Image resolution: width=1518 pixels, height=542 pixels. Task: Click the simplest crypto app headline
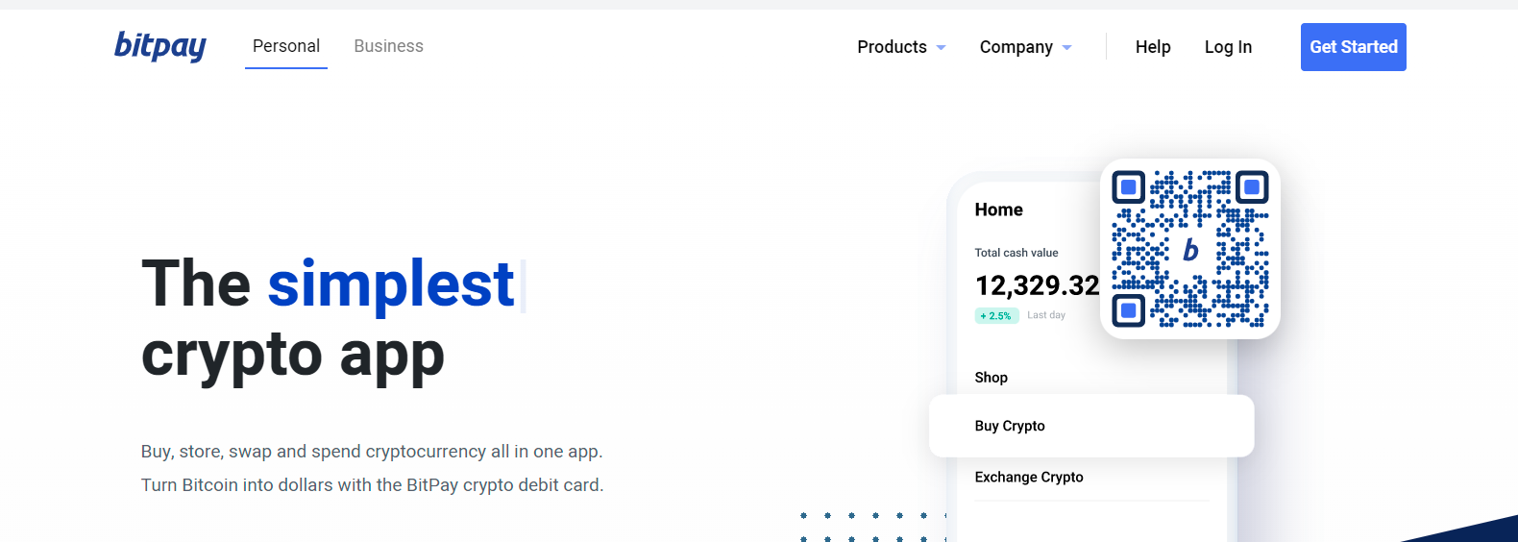[329, 319]
